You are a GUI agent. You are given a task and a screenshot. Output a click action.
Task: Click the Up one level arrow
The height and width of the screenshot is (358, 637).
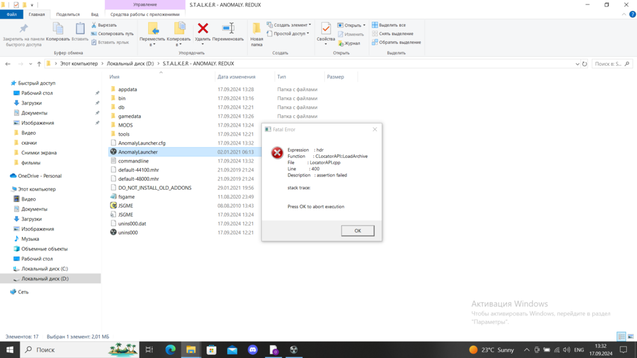39,64
